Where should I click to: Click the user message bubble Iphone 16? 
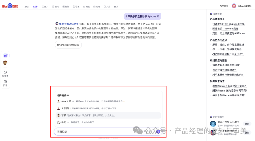pyautogui.click(x=142, y=16)
